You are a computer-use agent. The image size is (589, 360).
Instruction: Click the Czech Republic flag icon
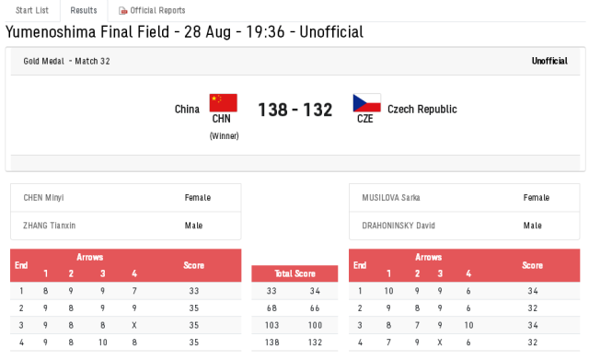[366, 102]
